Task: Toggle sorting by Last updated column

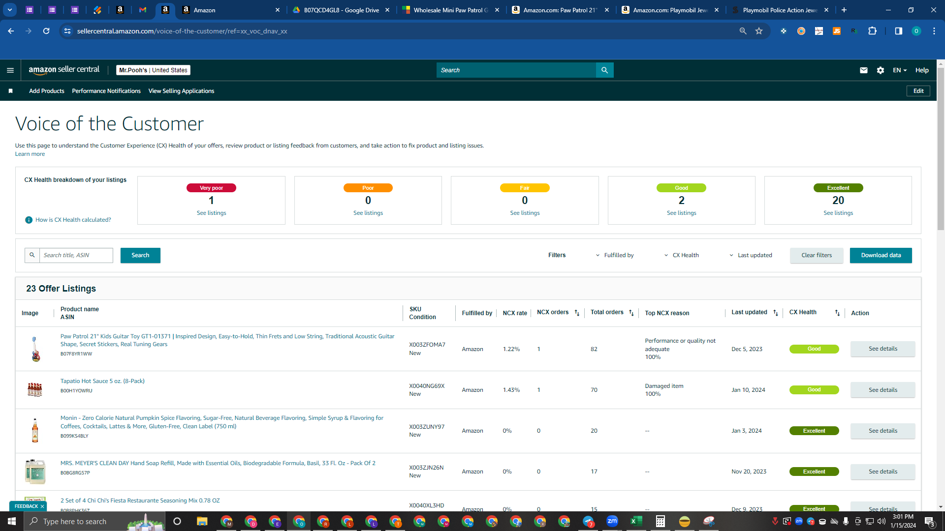Action: (776, 313)
